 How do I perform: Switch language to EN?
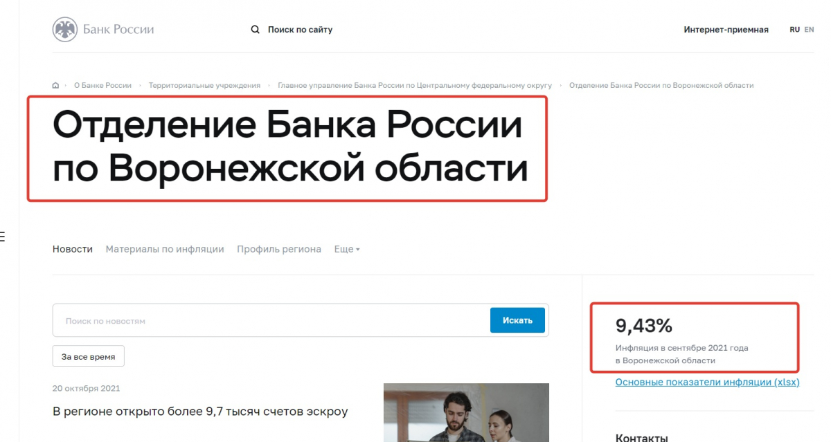[x=809, y=30]
